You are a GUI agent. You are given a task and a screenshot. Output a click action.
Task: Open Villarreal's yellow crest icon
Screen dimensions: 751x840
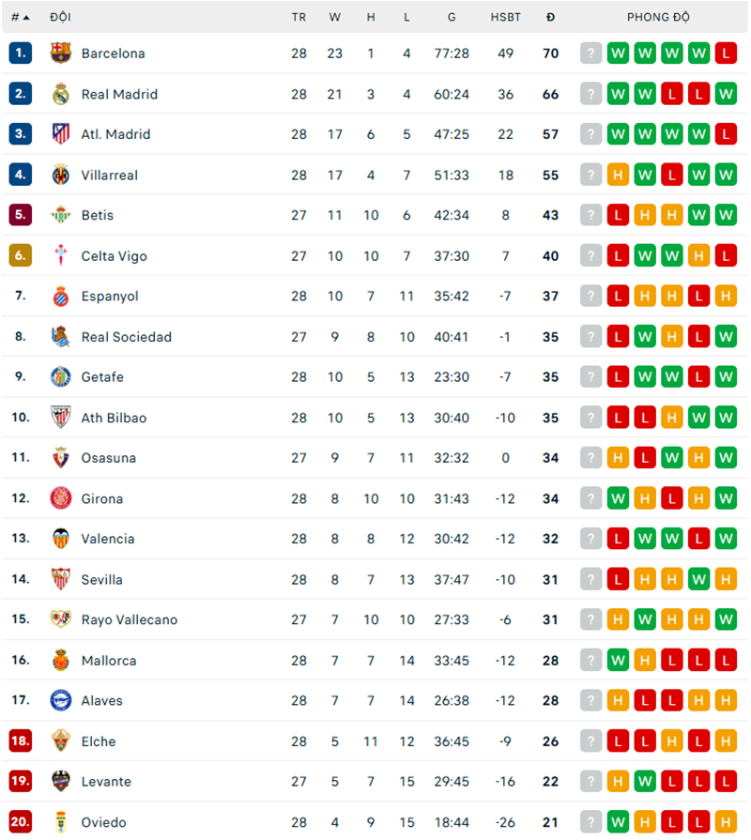click(x=61, y=175)
